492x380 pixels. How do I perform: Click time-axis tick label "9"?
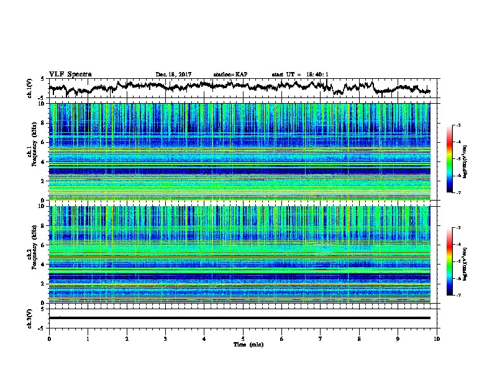tap(398, 339)
